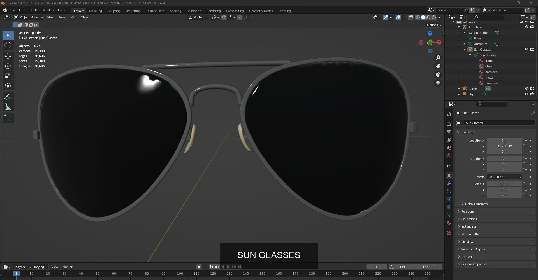Open Global transform orientation dropdown
Image resolution: width=538 pixels, height=280 pixels.
coord(198,17)
